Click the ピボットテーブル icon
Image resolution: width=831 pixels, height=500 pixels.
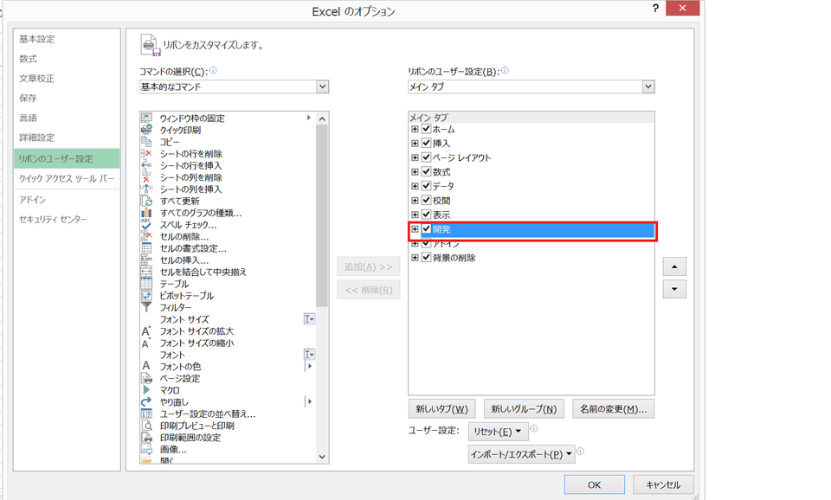pyautogui.click(x=146, y=296)
